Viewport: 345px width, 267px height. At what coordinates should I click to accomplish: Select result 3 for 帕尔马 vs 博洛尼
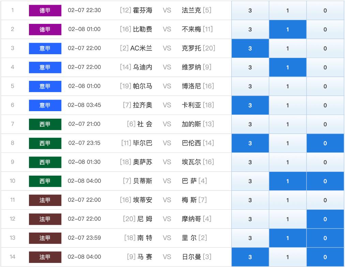pos(250,86)
